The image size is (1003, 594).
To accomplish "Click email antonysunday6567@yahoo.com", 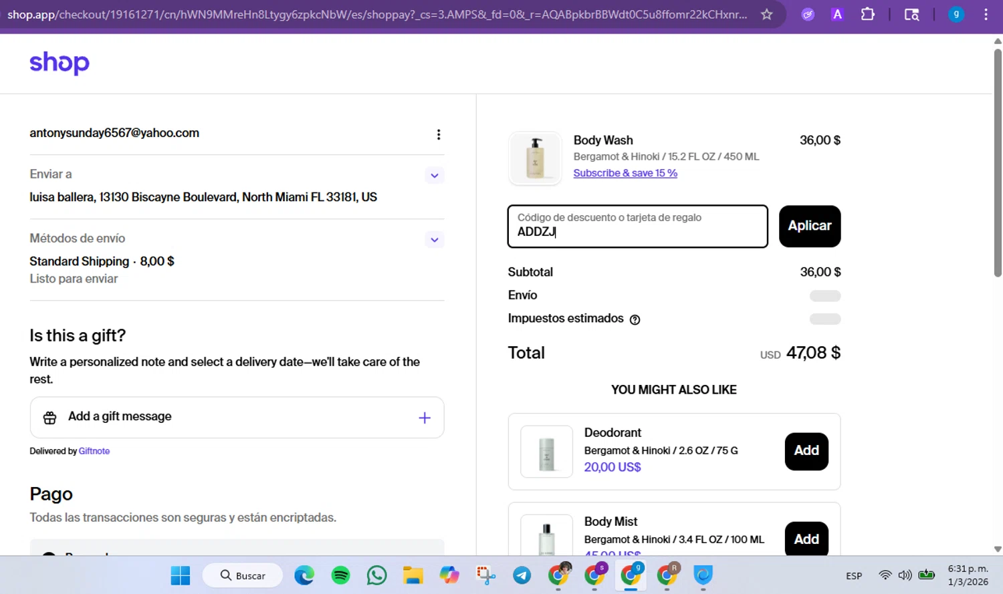I will click(114, 133).
